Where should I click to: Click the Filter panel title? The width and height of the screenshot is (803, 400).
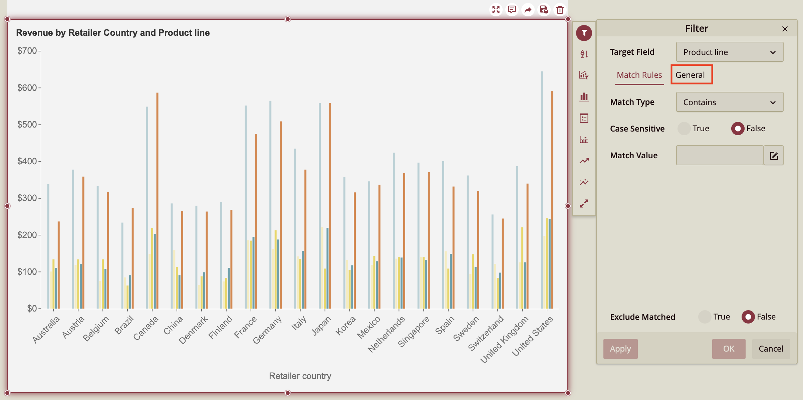[x=697, y=29]
